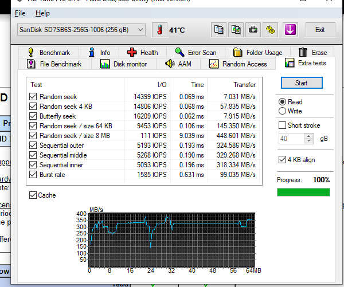The width and height of the screenshot is (344, 287).
Task: Click the Folder Usage folder icon
Action: click(237, 52)
